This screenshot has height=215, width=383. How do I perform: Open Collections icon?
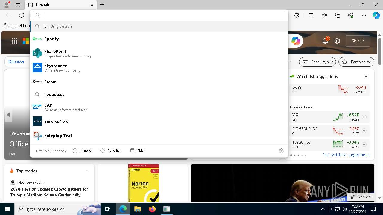[338, 15]
